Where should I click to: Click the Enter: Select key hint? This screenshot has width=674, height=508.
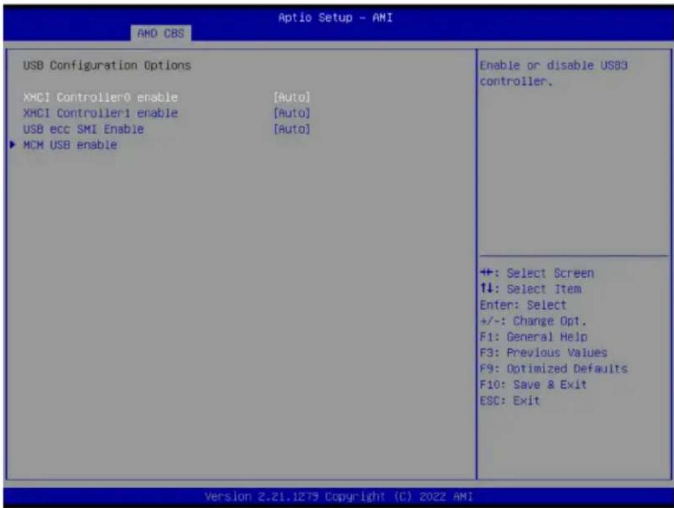523,306
